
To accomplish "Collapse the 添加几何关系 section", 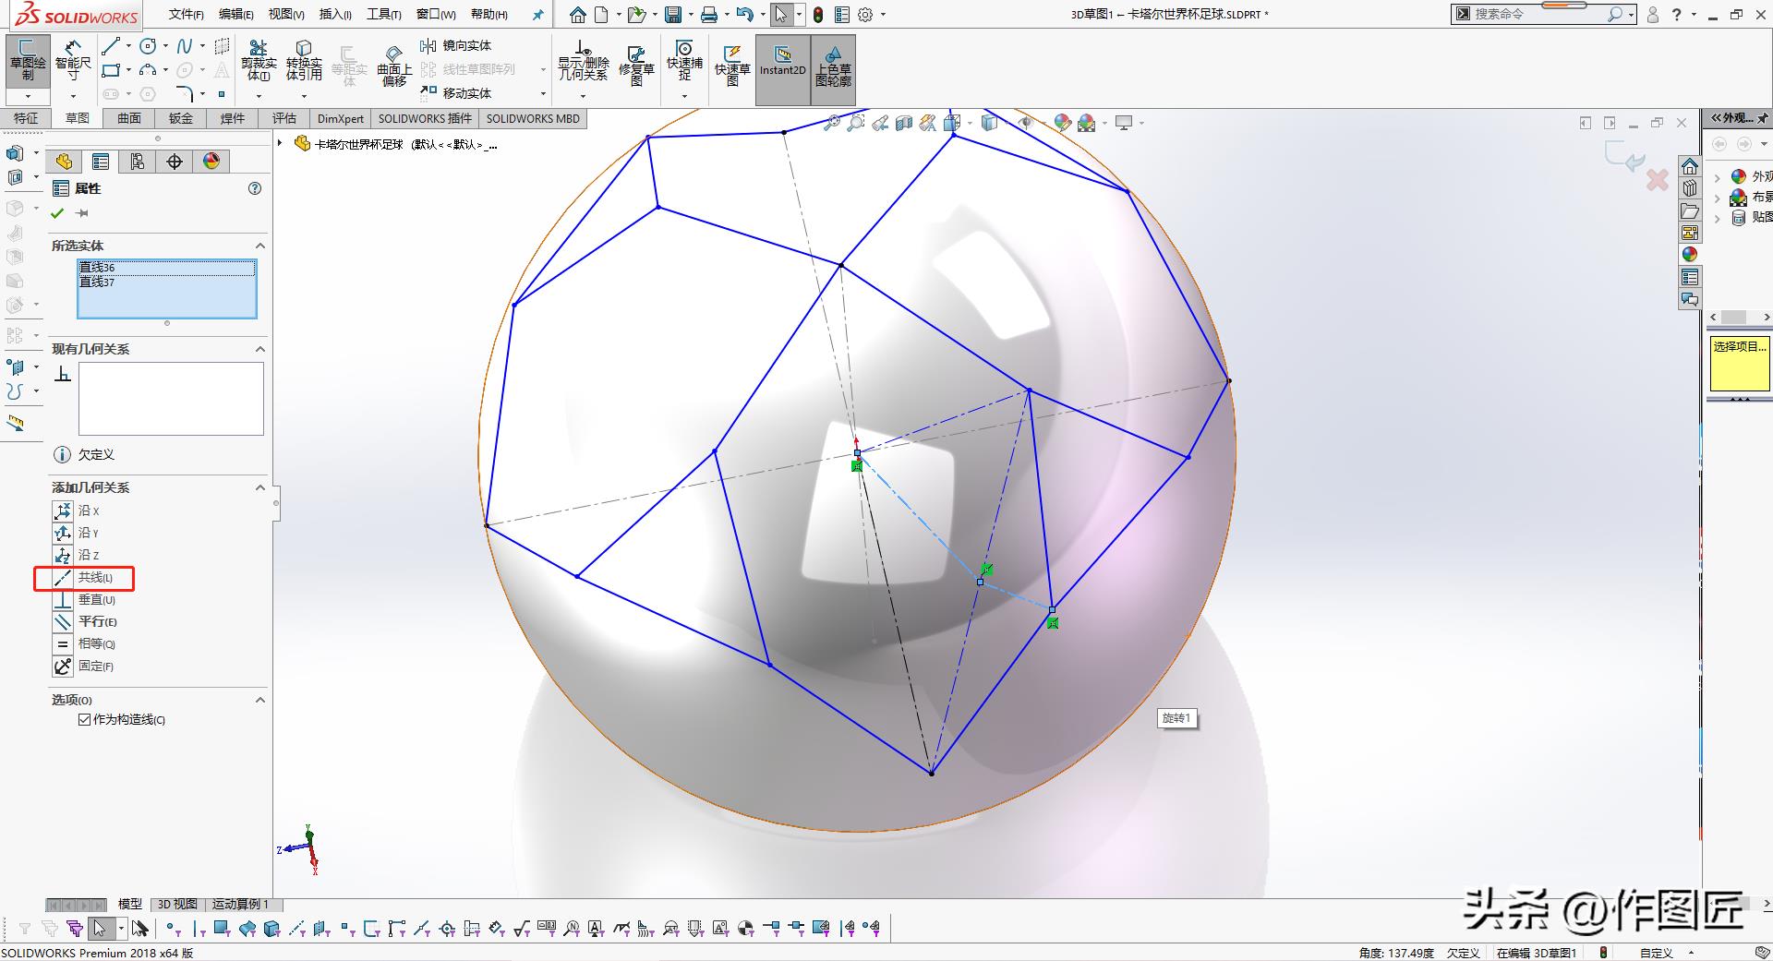I will (259, 487).
